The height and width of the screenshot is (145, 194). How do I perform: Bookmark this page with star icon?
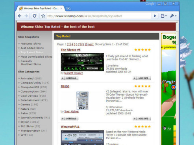click(x=43, y=16)
